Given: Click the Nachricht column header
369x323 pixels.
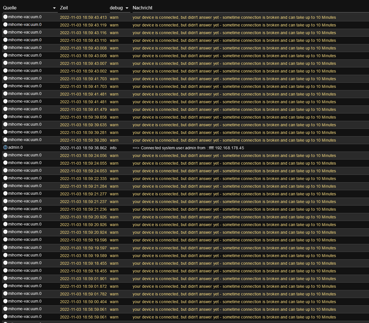Looking at the screenshot, I should click(x=142, y=8).
